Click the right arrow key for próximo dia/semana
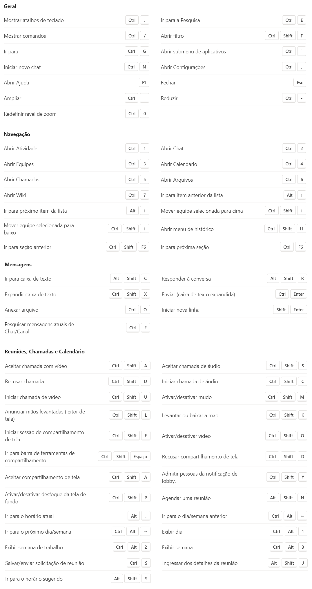 click(145, 532)
